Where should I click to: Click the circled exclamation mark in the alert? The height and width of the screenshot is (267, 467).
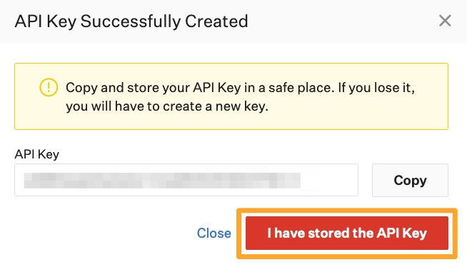click(49, 88)
